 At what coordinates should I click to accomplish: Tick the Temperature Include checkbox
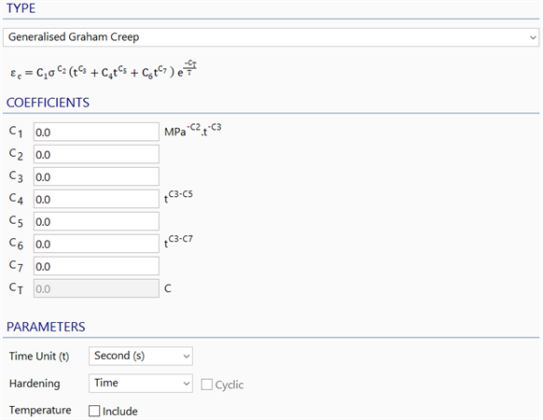click(x=94, y=411)
